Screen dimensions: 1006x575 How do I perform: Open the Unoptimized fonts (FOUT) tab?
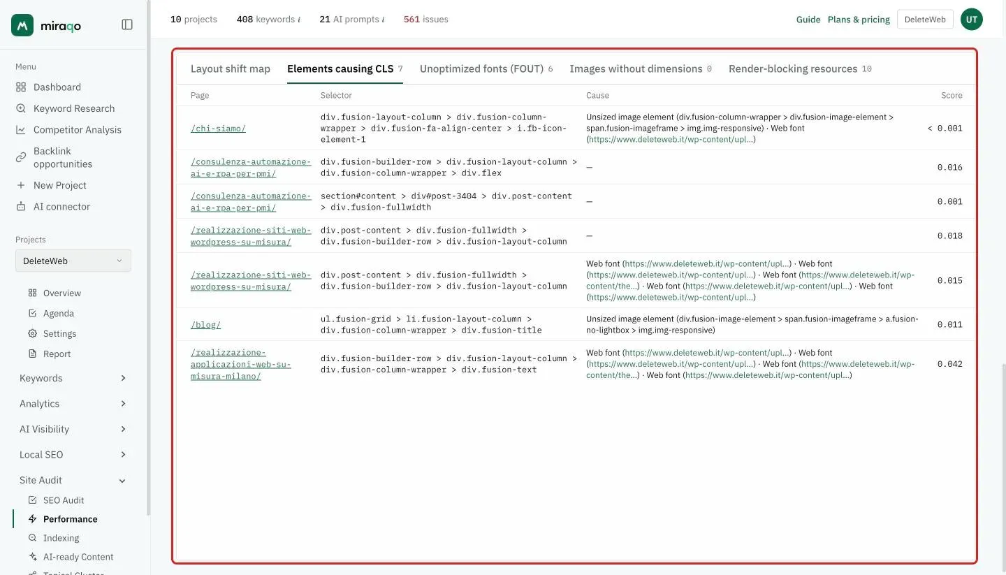click(486, 68)
